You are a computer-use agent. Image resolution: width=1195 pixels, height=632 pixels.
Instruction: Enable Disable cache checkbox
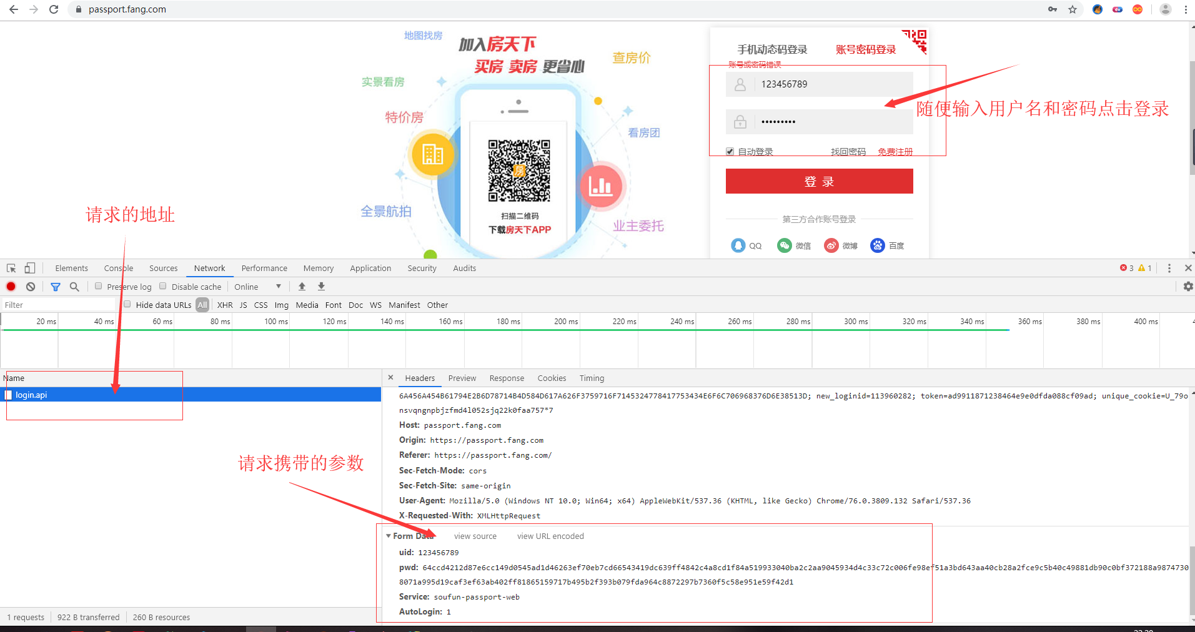click(163, 286)
